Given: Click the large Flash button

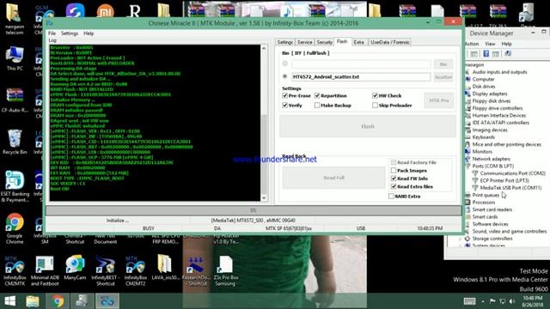Looking at the screenshot, I should [x=368, y=126].
